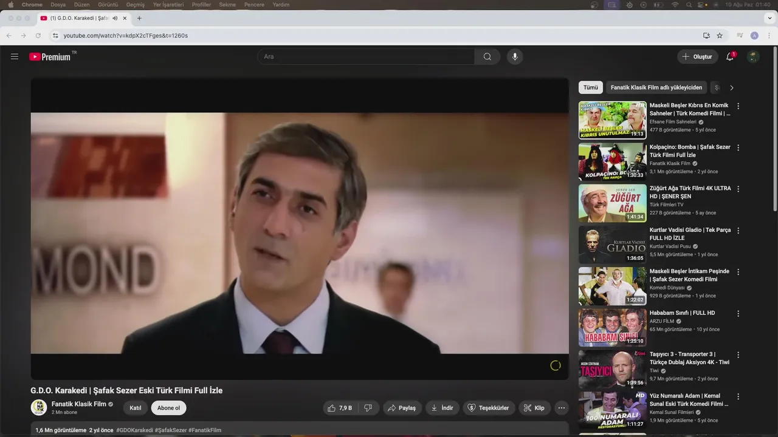
Task: Open a new Chrome tab
Action: (139, 18)
